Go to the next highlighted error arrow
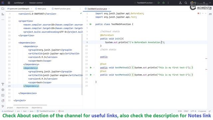Screen dimensions: 213x120 click(206, 13)
